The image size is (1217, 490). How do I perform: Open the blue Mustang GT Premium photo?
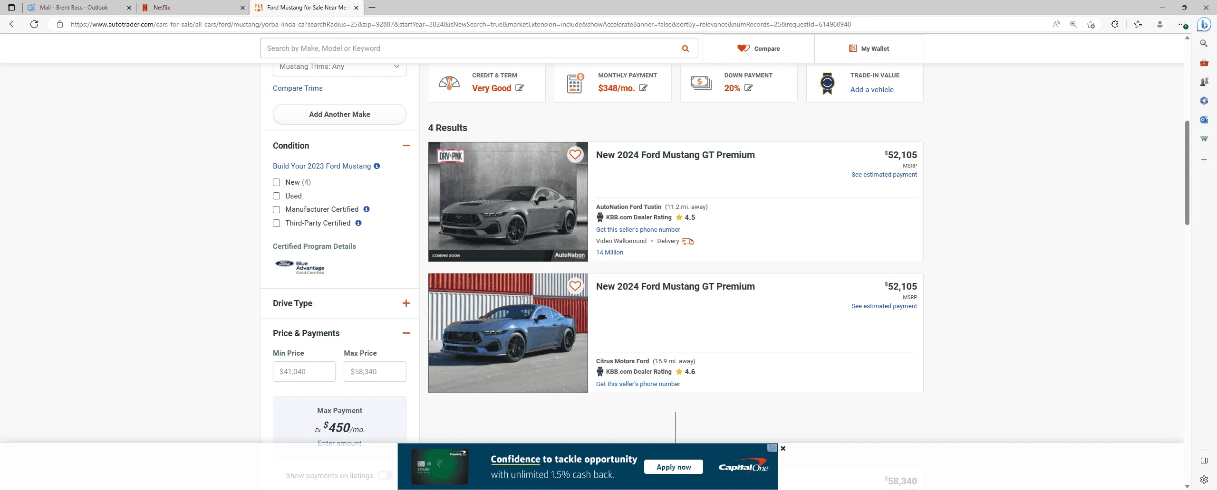(508, 333)
